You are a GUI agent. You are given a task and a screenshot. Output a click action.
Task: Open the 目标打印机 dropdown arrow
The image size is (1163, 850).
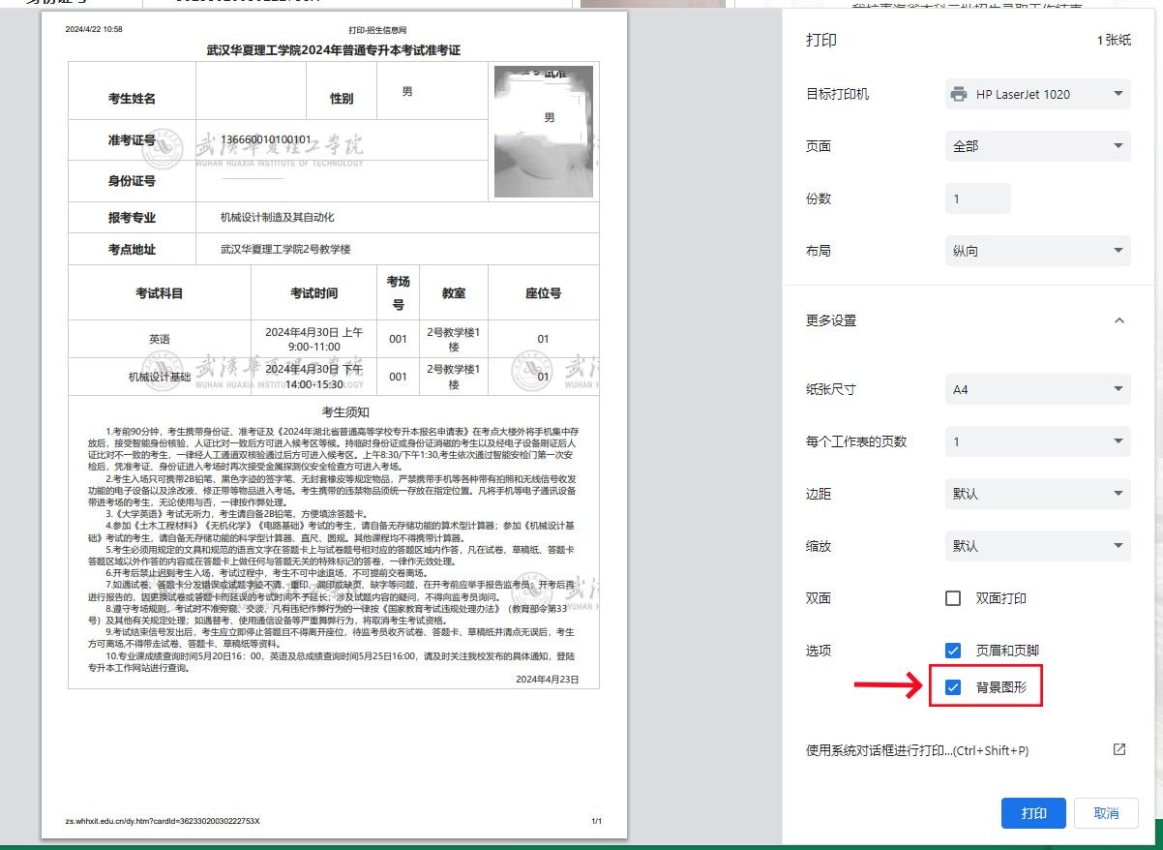[x=1118, y=94]
